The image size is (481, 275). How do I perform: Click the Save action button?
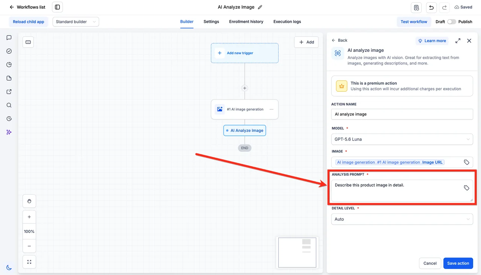[458, 263]
